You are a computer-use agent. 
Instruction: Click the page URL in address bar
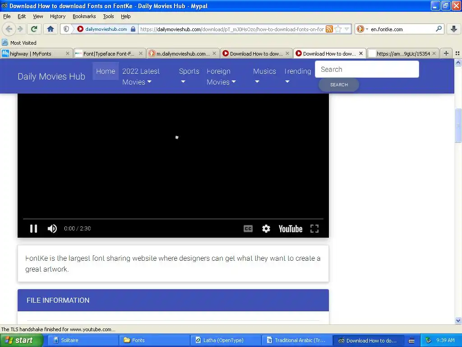[232, 29]
